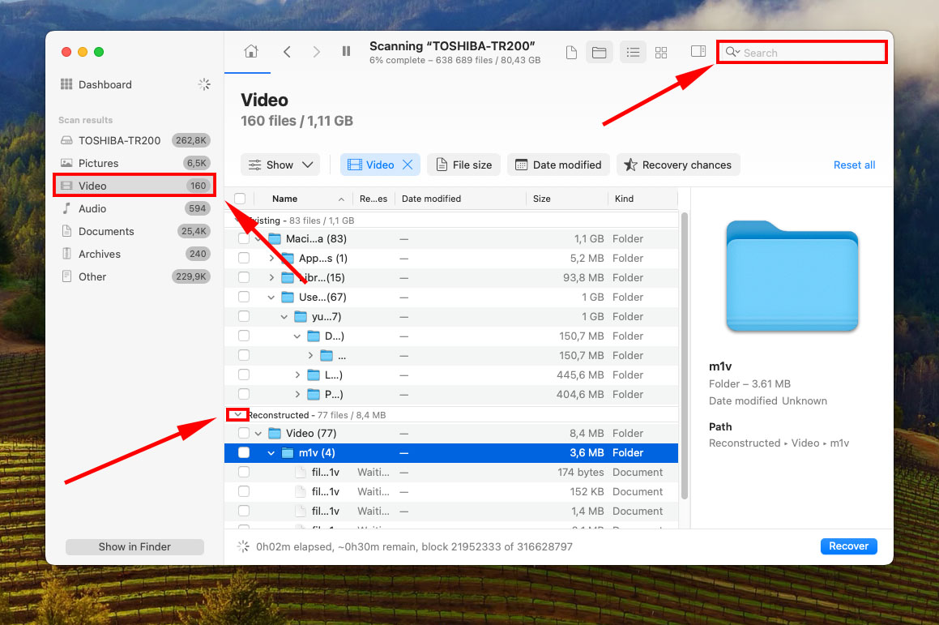The height and width of the screenshot is (625, 939).
Task: Tick the Video (77) folder checkbox
Action: [x=244, y=434]
